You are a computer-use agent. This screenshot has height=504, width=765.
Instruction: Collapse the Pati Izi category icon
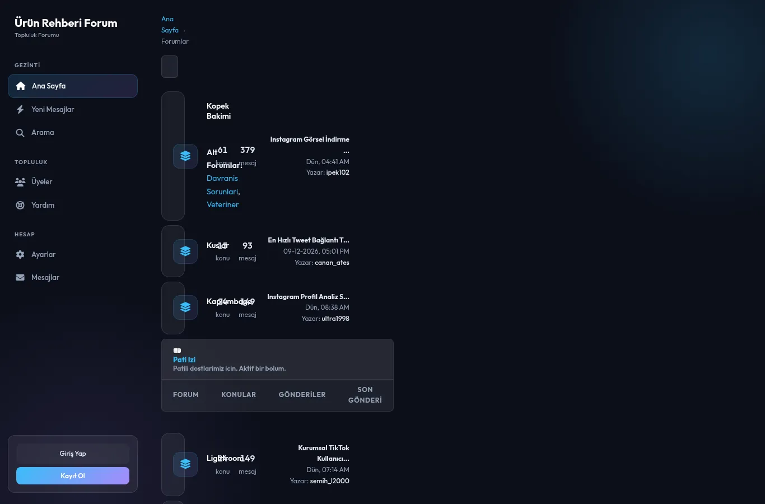pos(177,351)
